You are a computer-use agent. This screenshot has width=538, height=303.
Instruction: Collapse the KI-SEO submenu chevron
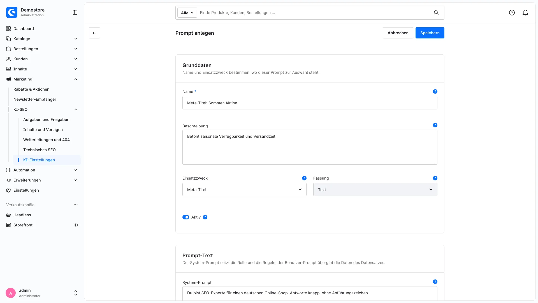(x=76, y=109)
